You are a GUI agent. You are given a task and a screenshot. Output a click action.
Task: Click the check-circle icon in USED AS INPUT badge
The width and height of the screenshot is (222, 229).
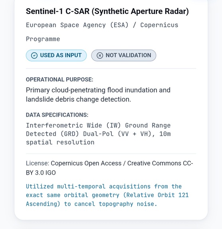point(34,56)
